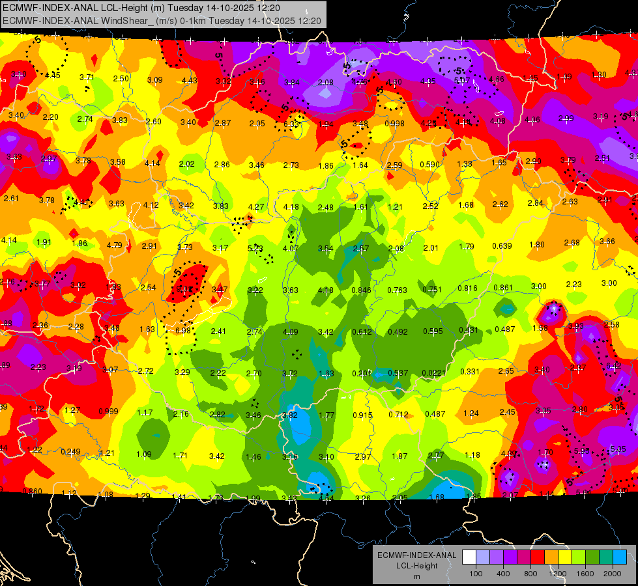Click the 0.998 wind shear value
This screenshot has width=638, height=586.
[x=394, y=123]
